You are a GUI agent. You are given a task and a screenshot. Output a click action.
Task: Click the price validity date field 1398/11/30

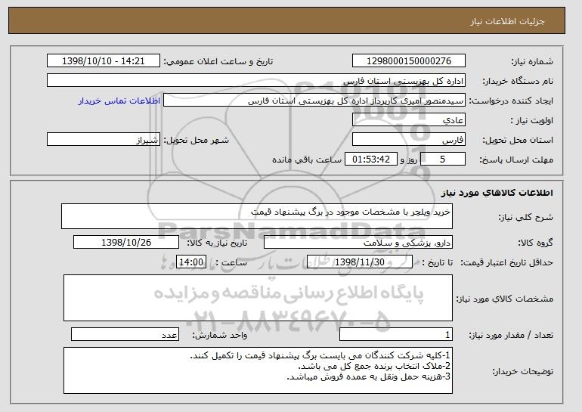point(360,262)
